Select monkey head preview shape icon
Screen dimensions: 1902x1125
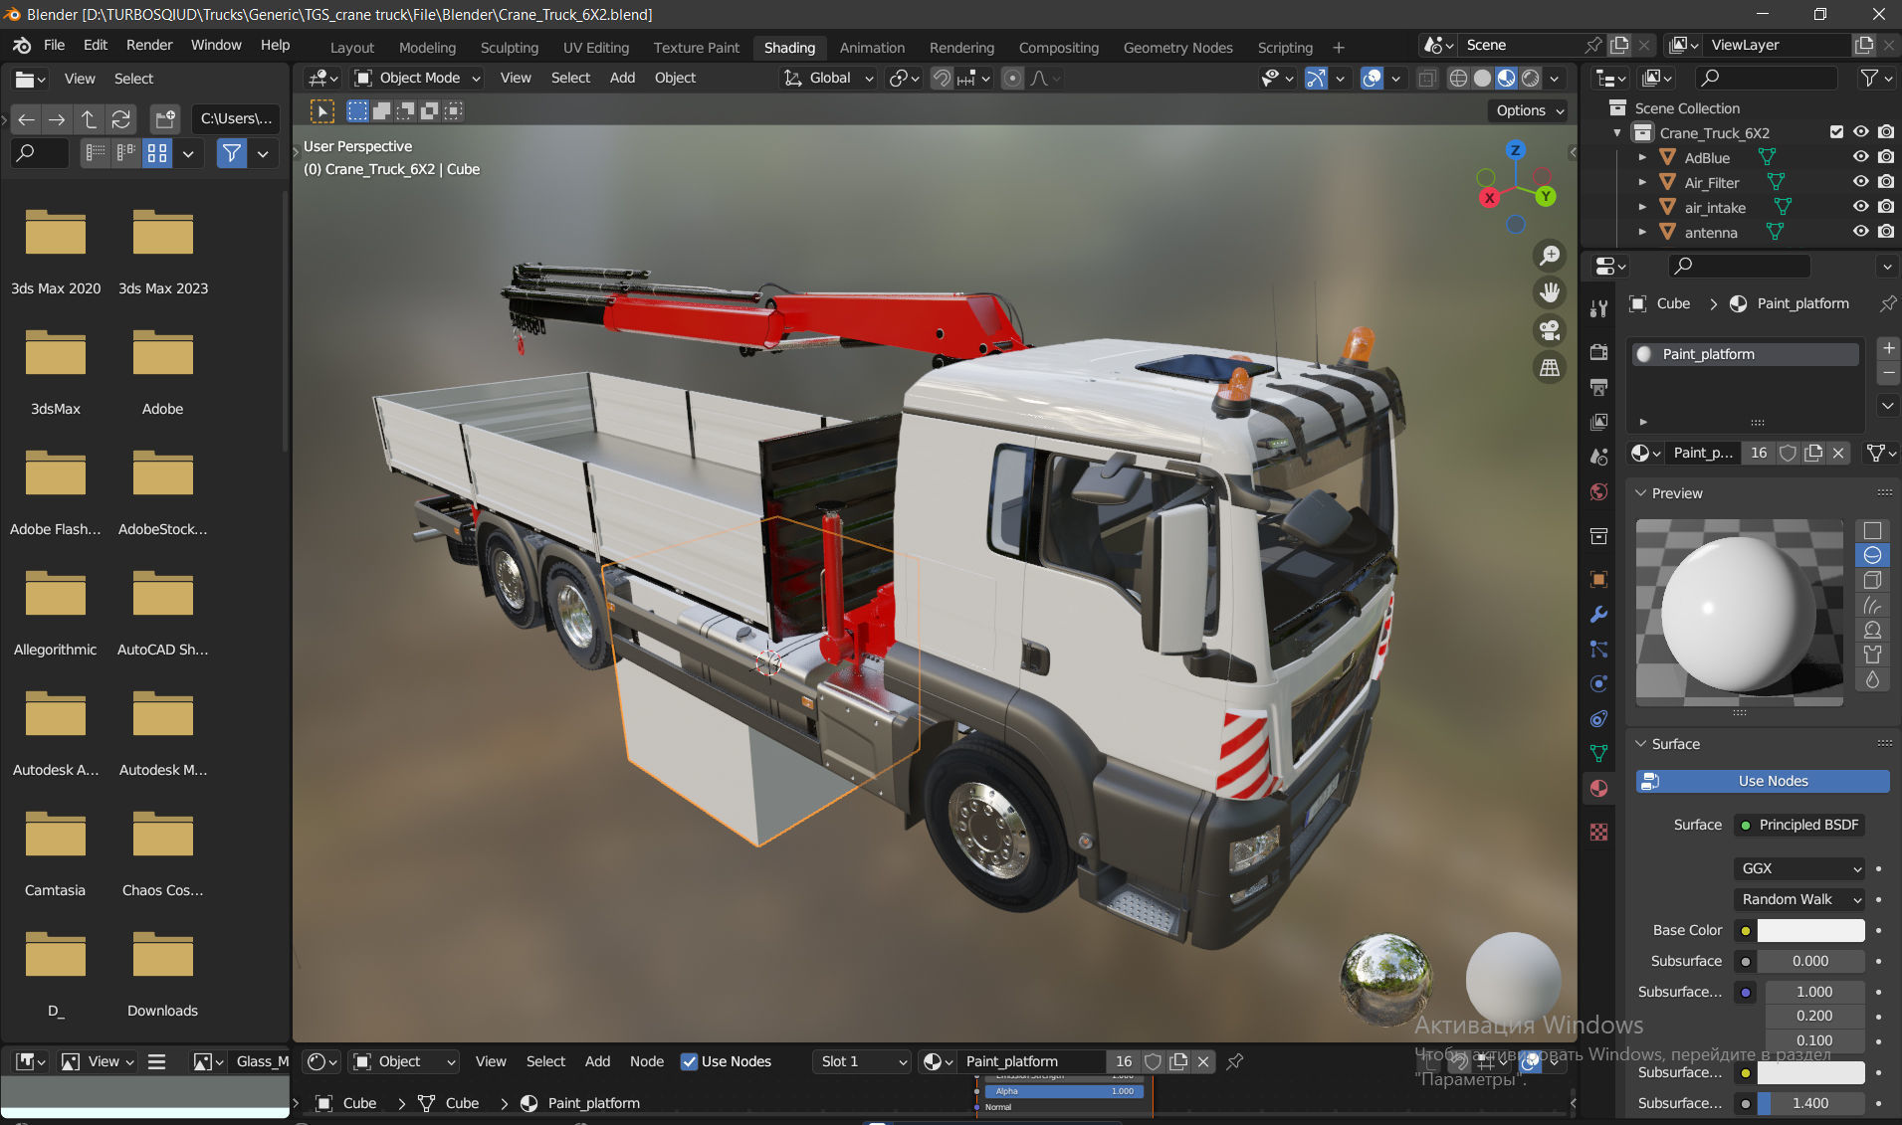(1872, 630)
